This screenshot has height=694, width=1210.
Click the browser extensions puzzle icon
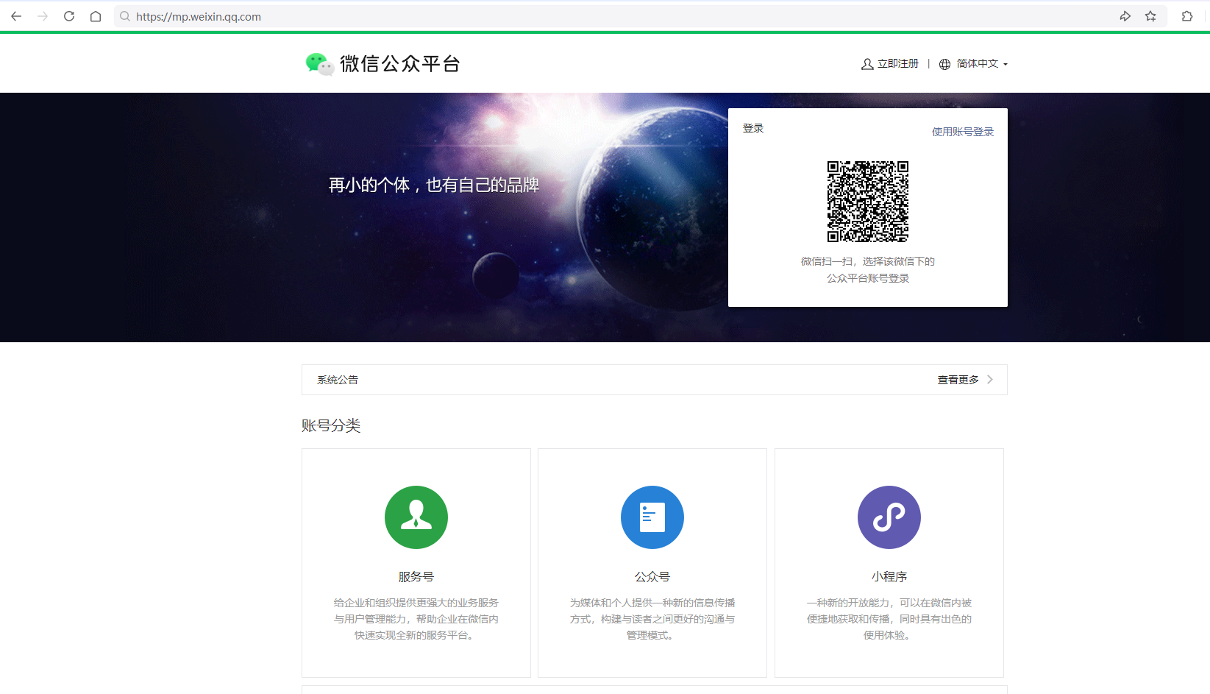[x=1186, y=15]
